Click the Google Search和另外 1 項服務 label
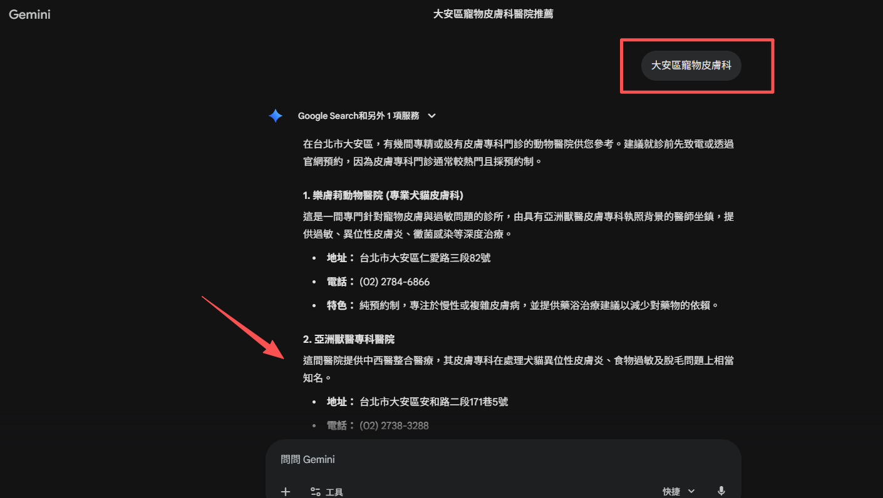Image resolution: width=883 pixels, height=498 pixels. pyautogui.click(x=358, y=116)
